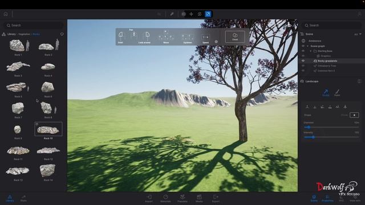Activate the Rotate gizmo tool

tap(200, 14)
